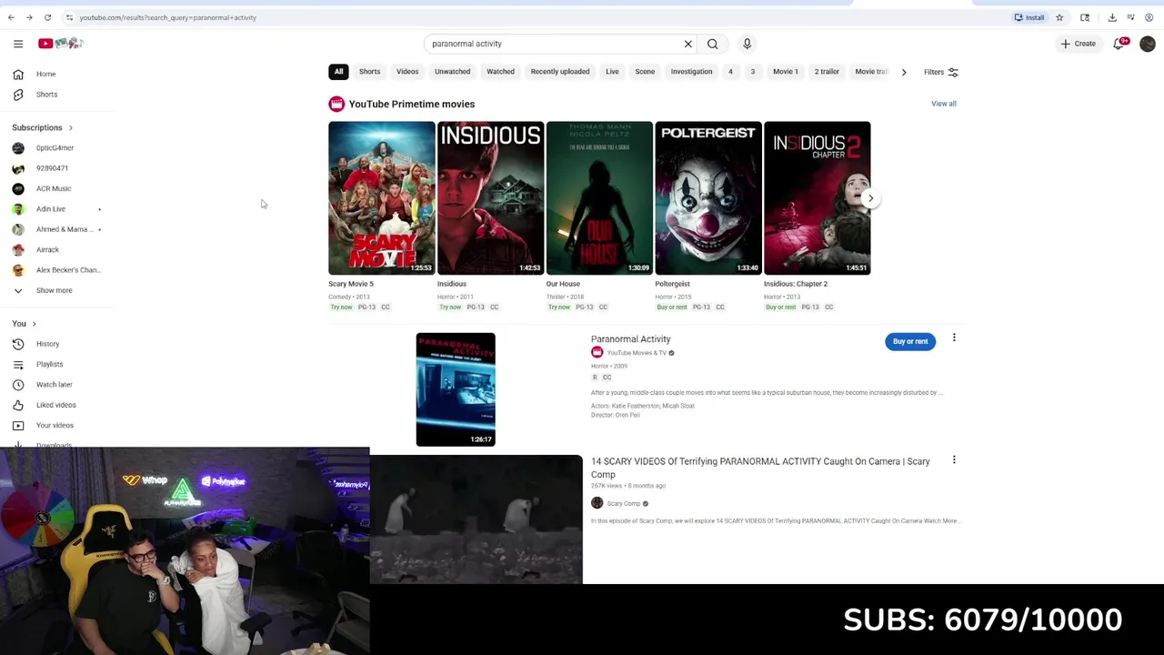
Task: Select the Shorts filter chip
Action: (x=369, y=72)
